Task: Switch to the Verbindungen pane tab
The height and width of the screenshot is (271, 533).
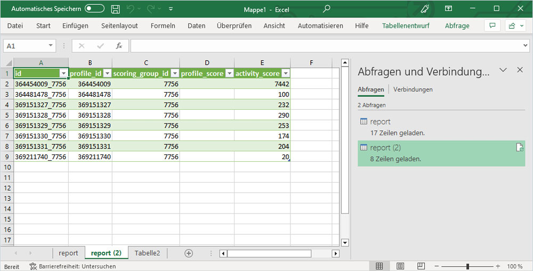Action: (x=413, y=89)
